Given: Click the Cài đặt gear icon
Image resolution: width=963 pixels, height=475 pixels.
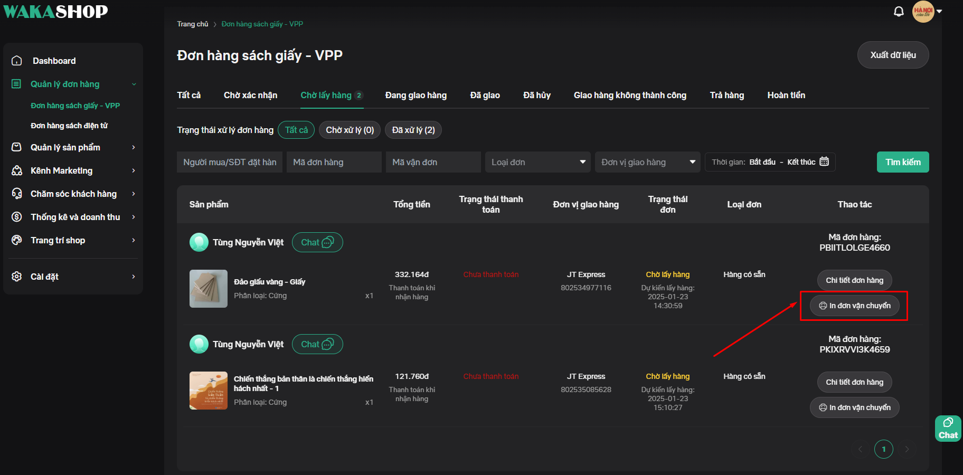Looking at the screenshot, I should pos(17,277).
